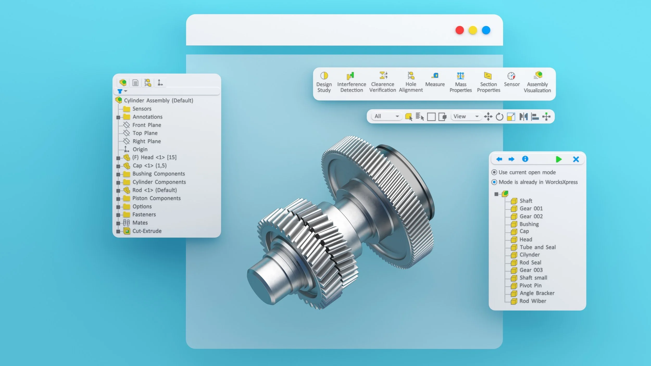This screenshot has height=366, width=651.
Task: Select 'Mode is already in WorcksXpress' option
Action: click(x=494, y=182)
